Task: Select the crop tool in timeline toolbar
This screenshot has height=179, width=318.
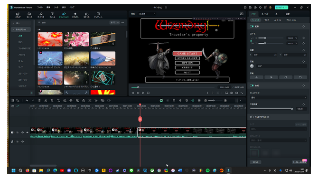Action: tap(52, 101)
